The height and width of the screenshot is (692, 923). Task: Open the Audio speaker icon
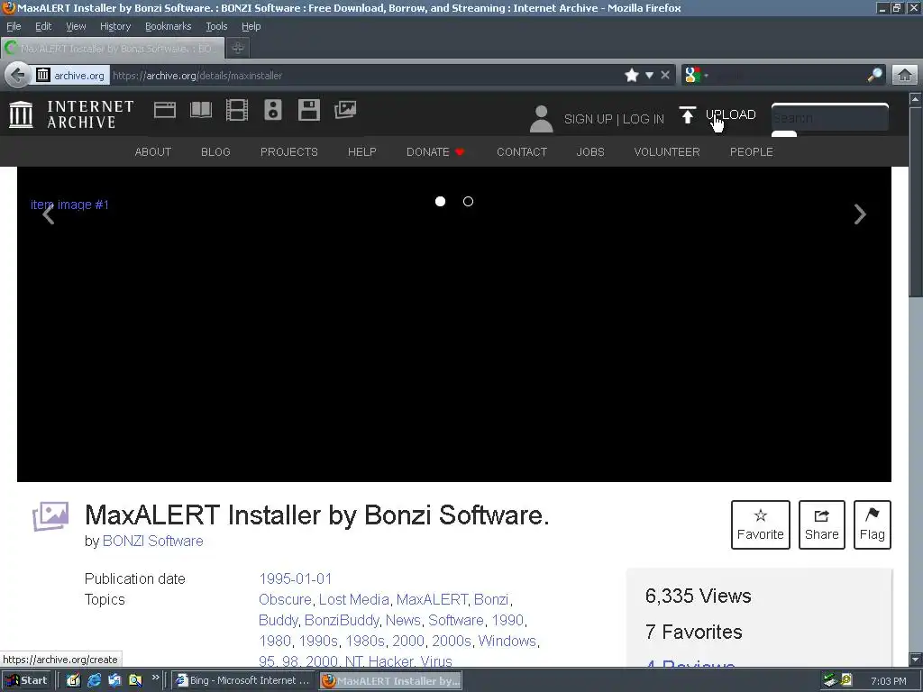coord(272,110)
